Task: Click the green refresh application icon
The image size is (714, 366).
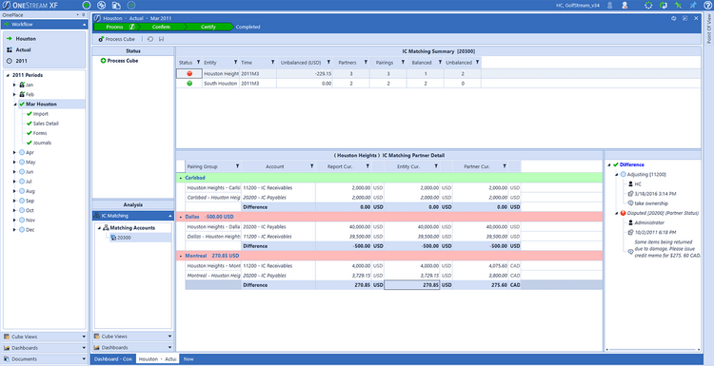Action: coord(664,5)
